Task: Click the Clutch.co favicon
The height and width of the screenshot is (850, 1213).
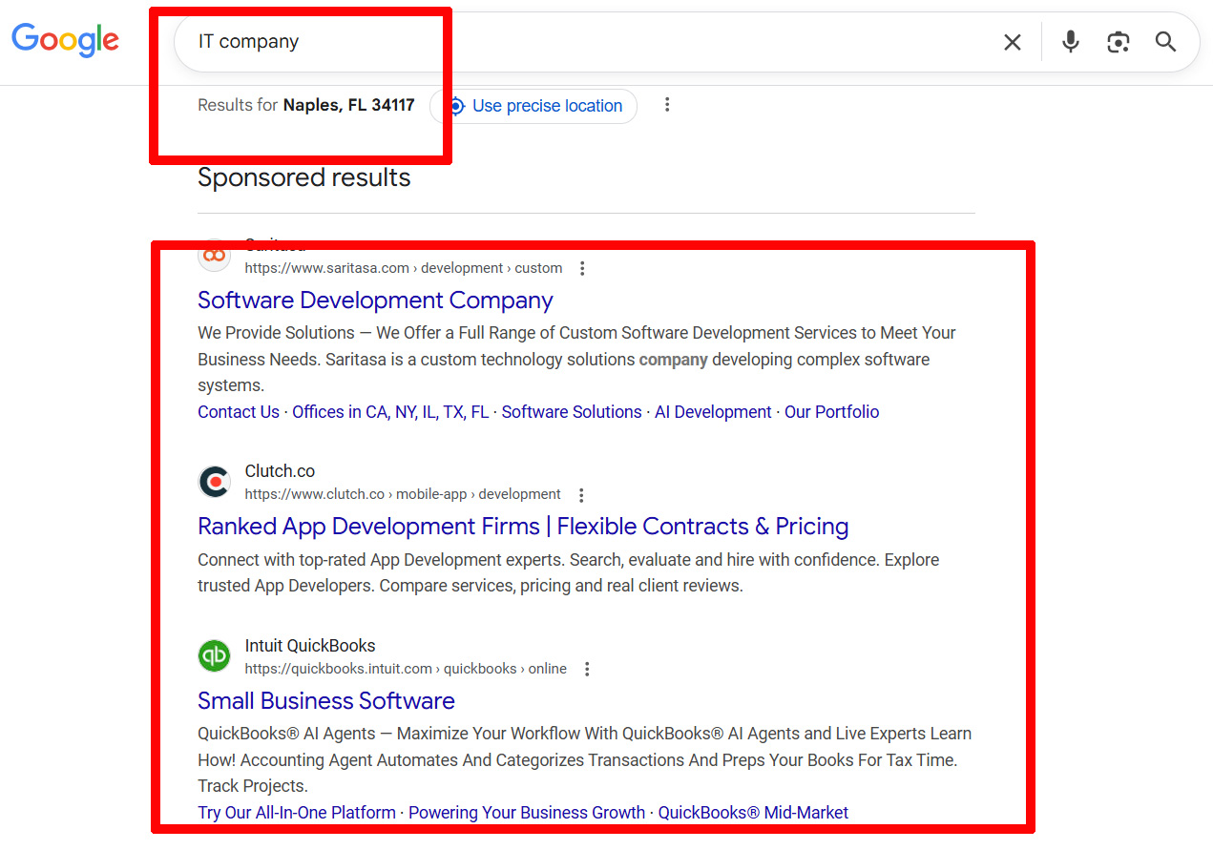Action: [x=214, y=482]
